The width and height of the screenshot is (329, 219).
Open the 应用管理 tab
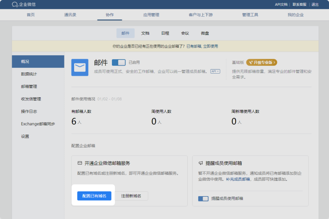[151, 14]
